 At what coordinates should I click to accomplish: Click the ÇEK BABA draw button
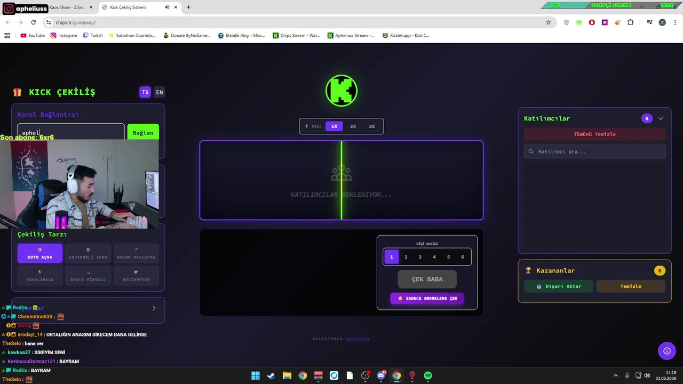(x=427, y=279)
